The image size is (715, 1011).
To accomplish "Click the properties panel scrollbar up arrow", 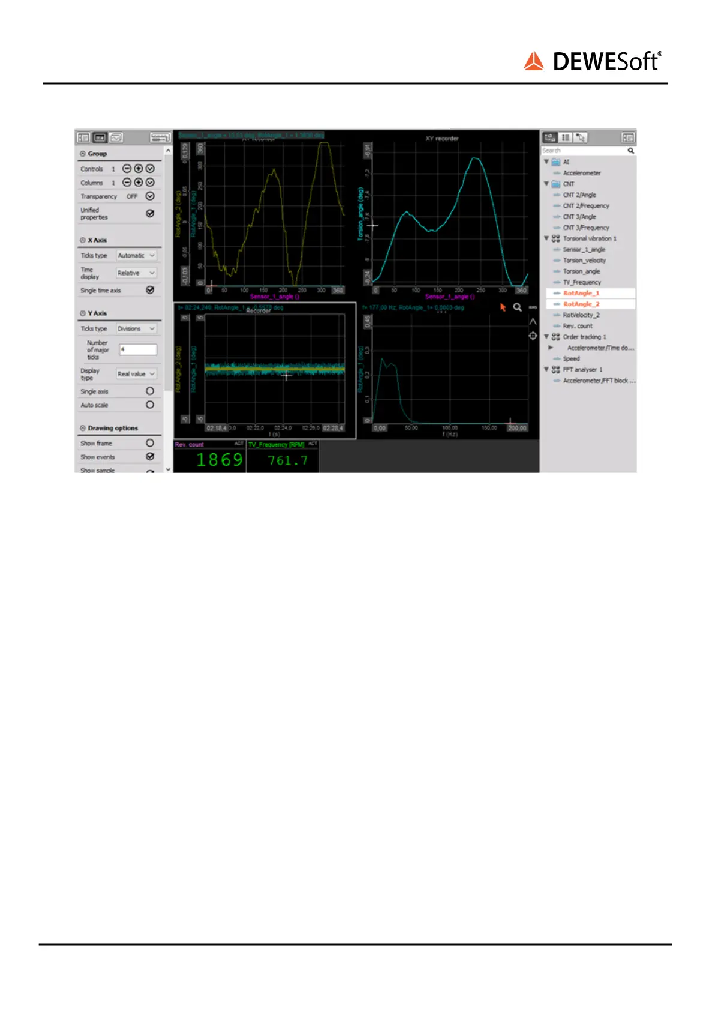I will coord(168,151).
